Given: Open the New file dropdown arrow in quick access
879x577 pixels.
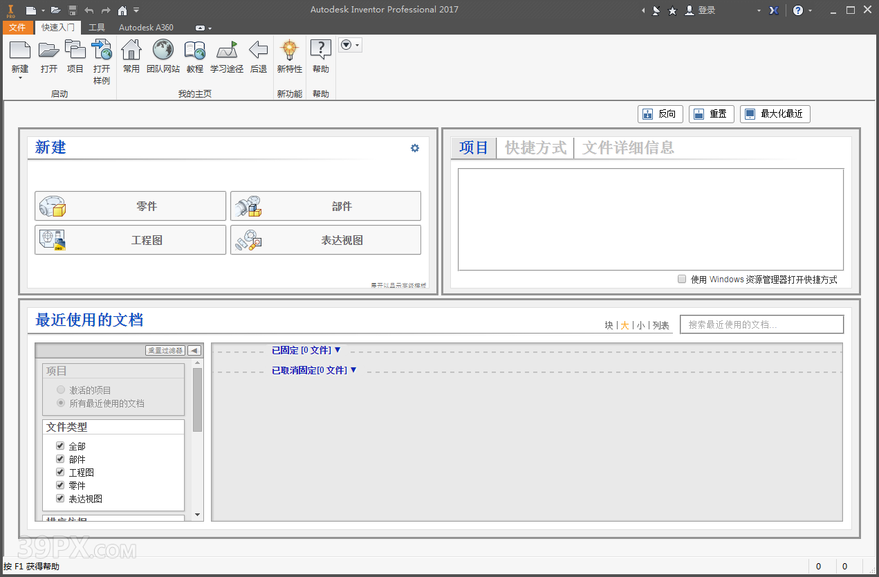Looking at the screenshot, I should click(x=43, y=10).
